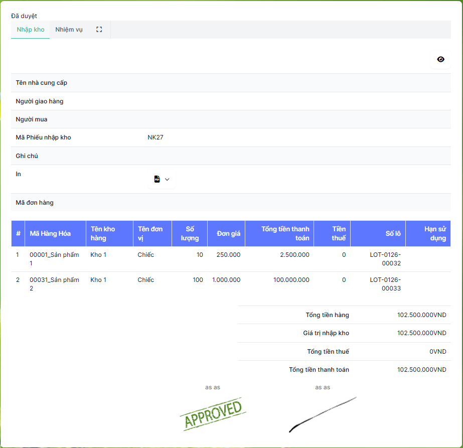463x448 pixels.
Task: Expand the print format chevron dropdown
Action: pyautogui.click(x=168, y=179)
